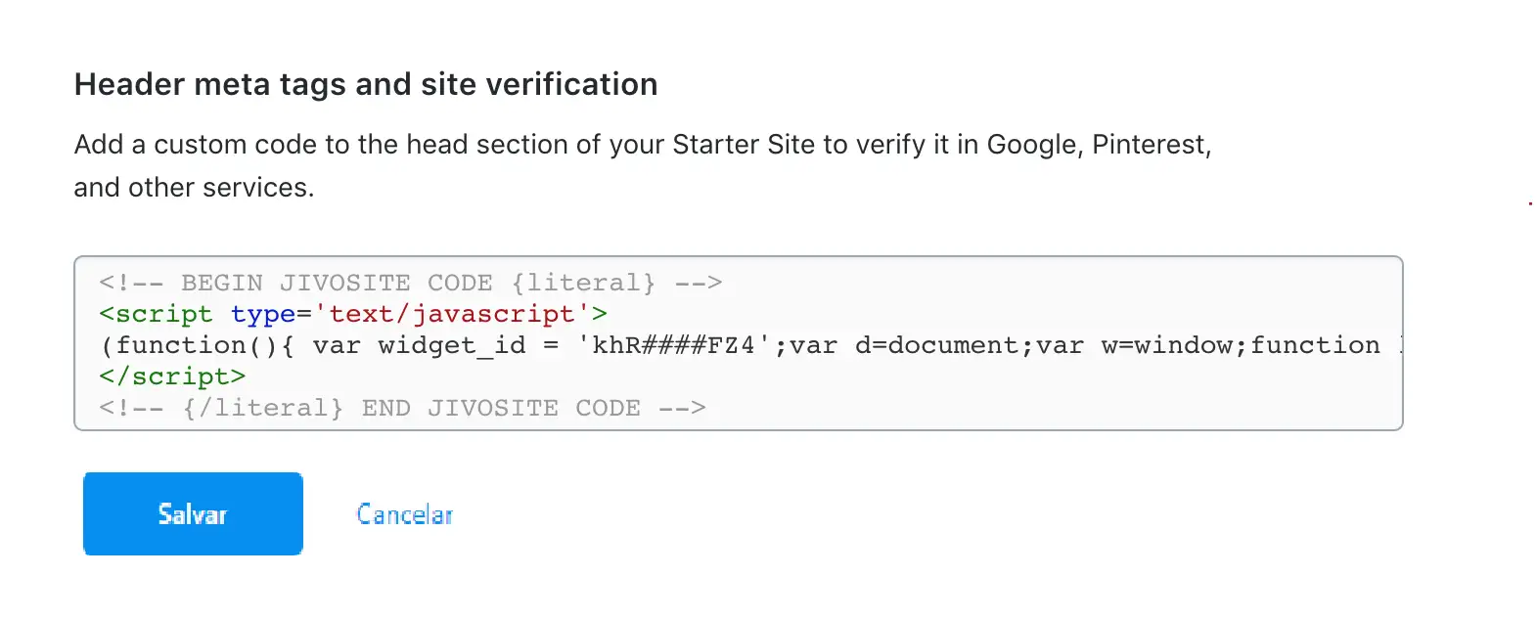Click the widget_id variable name

pyautogui.click(x=451, y=346)
